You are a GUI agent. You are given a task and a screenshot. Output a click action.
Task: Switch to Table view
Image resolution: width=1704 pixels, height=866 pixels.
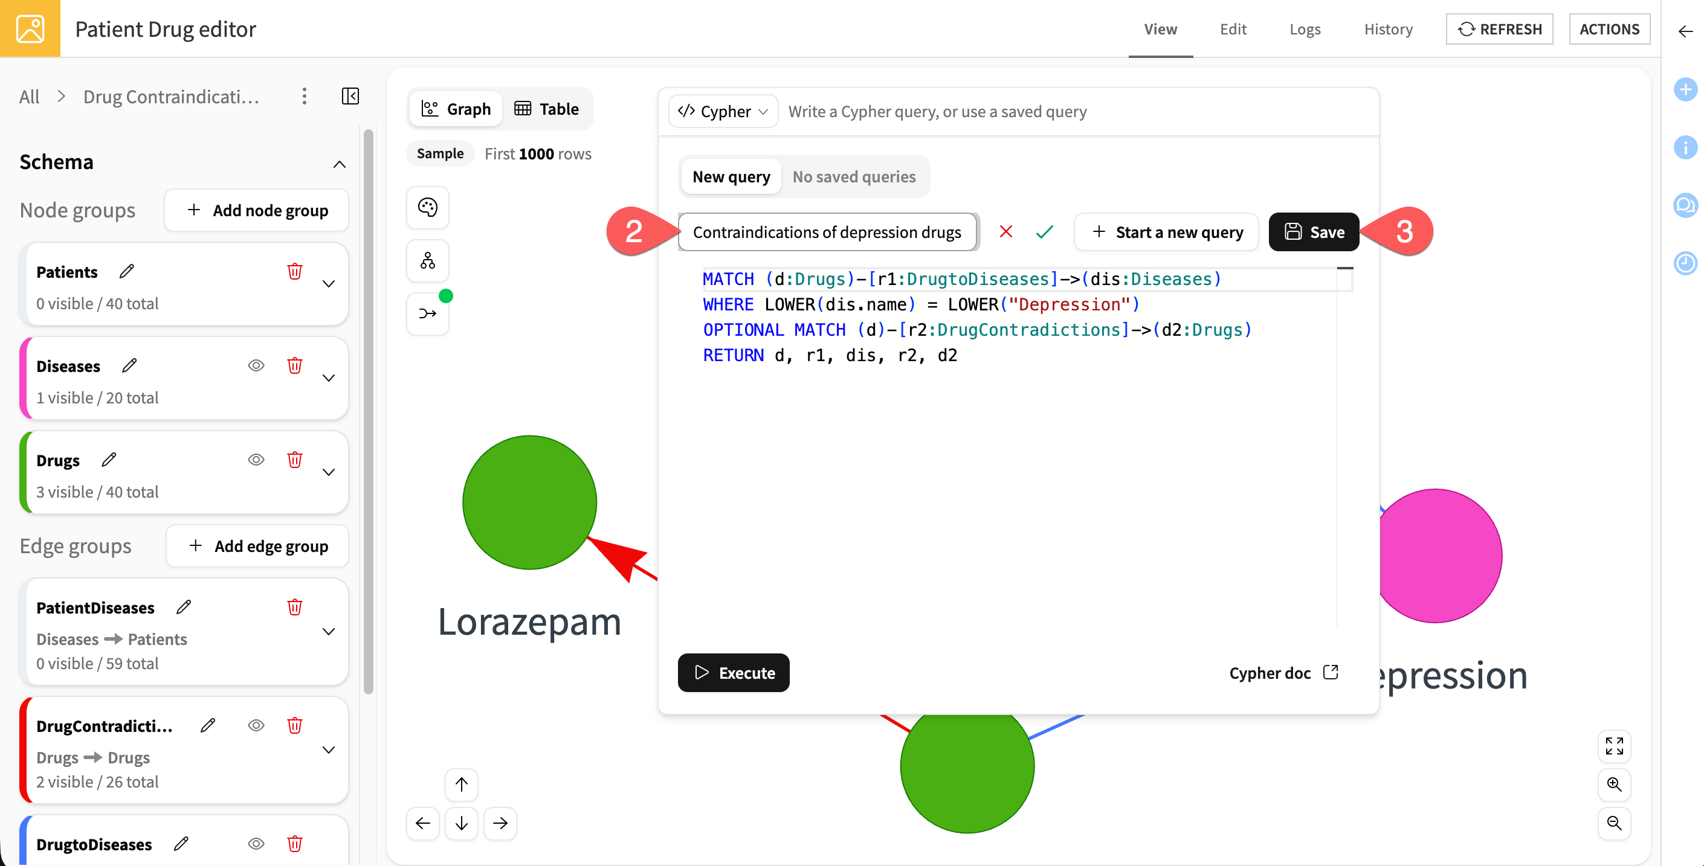tap(546, 109)
